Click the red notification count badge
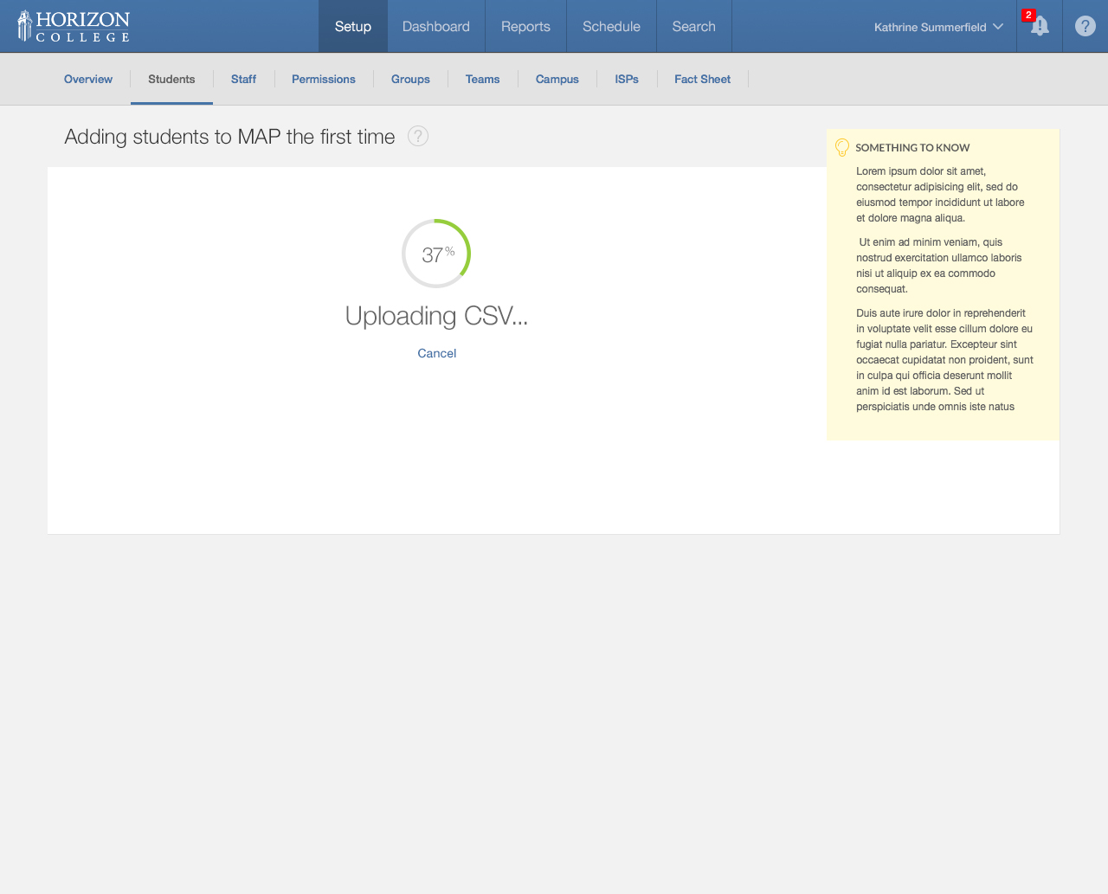 click(1028, 15)
